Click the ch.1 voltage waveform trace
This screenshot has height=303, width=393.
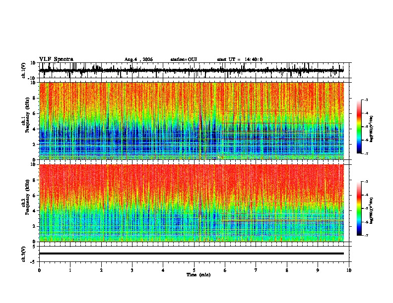192,70
